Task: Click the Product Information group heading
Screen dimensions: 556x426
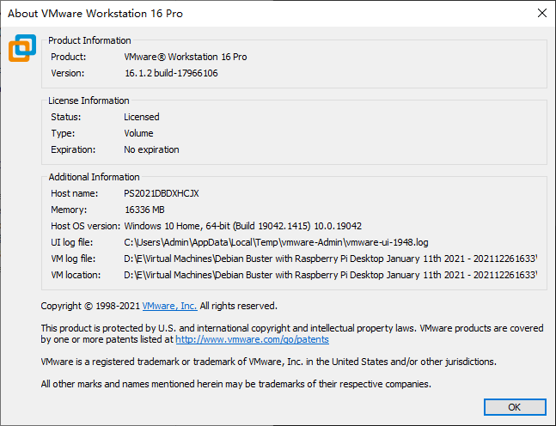Action: [x=89, y=40]
